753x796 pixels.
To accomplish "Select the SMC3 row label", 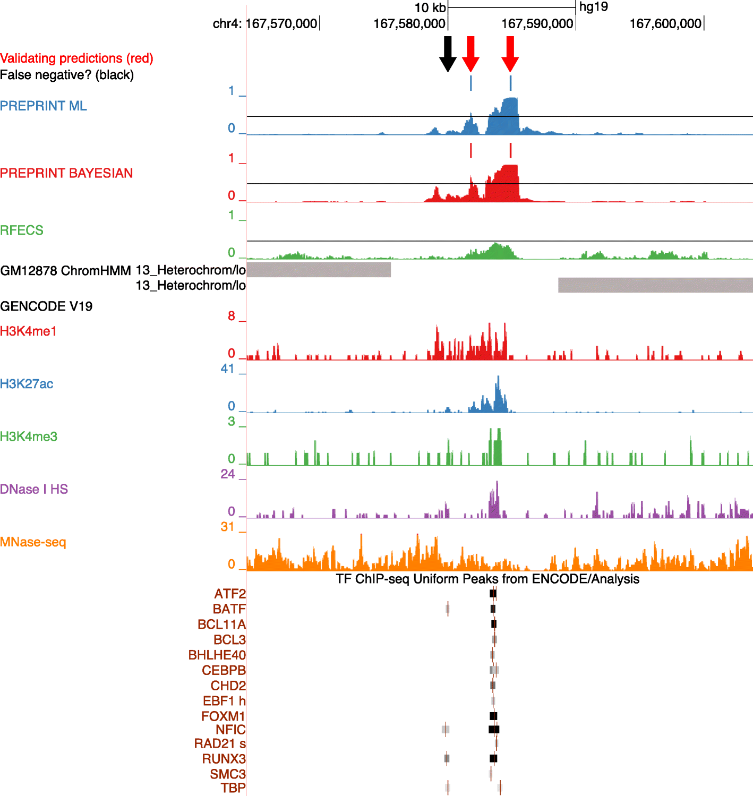I will point(228,774).
